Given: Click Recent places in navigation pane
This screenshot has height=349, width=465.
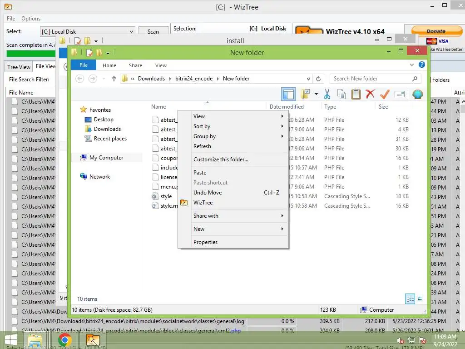Looking at the screenshot, I should (110, 138).
